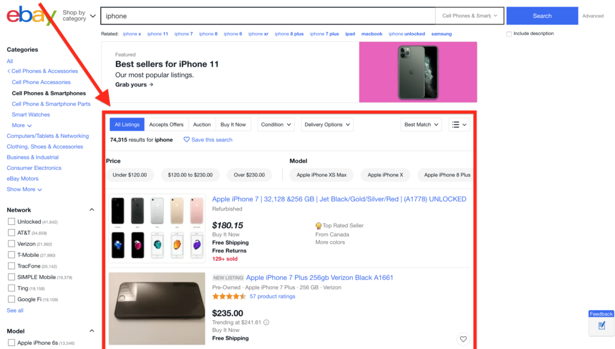The image size is (615, 349).
Task: Enable the SIMPLE Mobile filter
Action: (11, 277)
